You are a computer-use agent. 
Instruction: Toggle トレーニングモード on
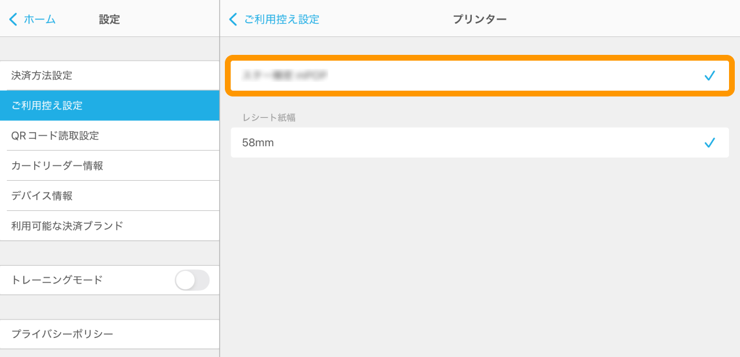click(192, 280)
